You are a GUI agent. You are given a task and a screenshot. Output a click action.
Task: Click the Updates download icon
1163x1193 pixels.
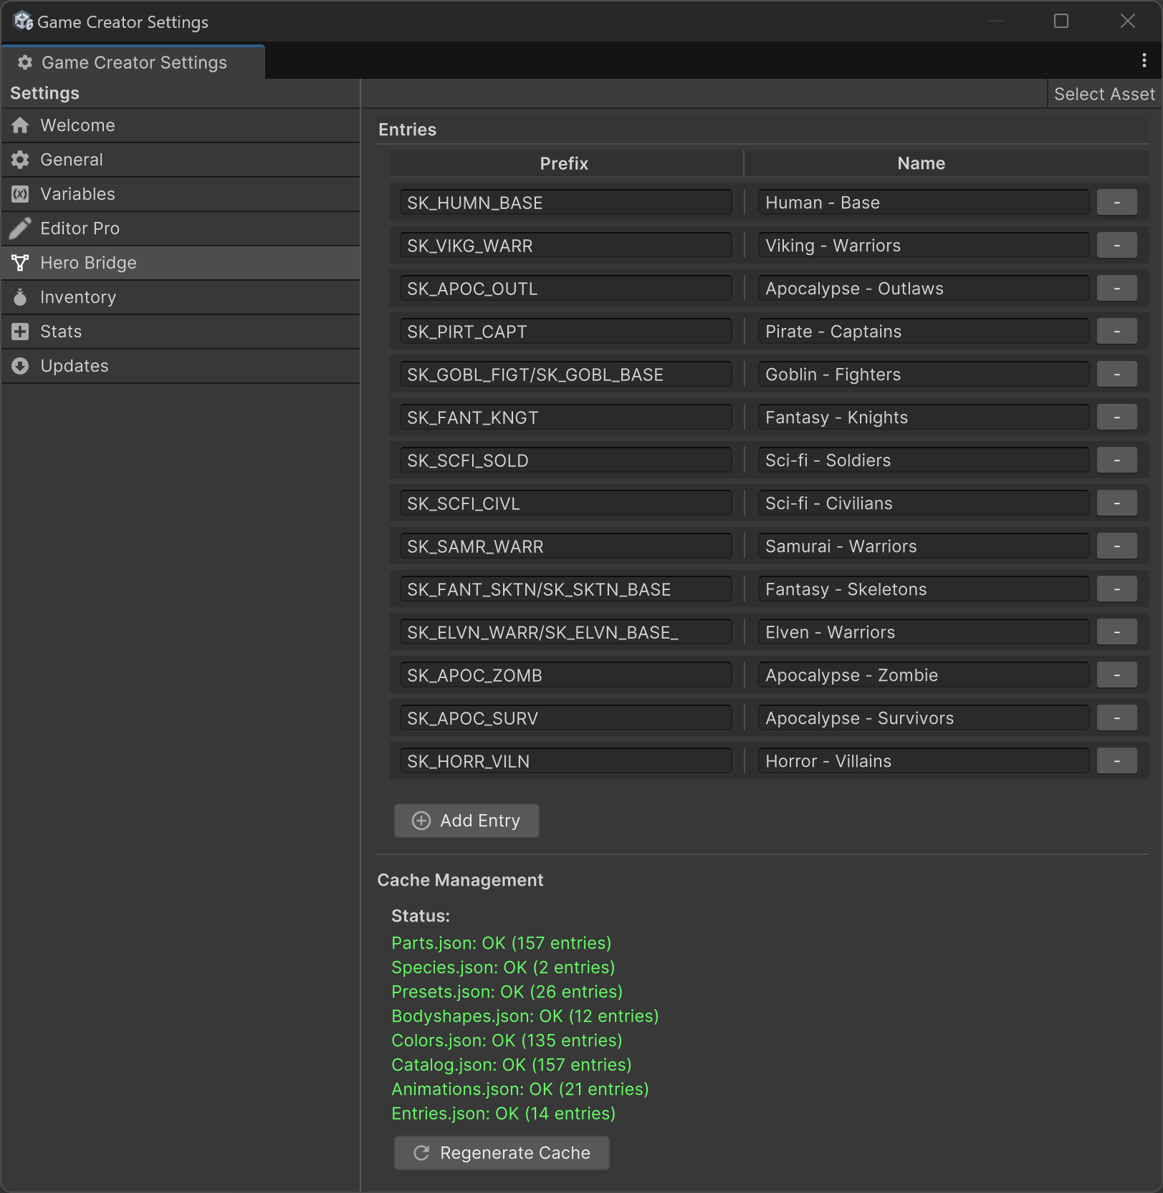(20, 366)
